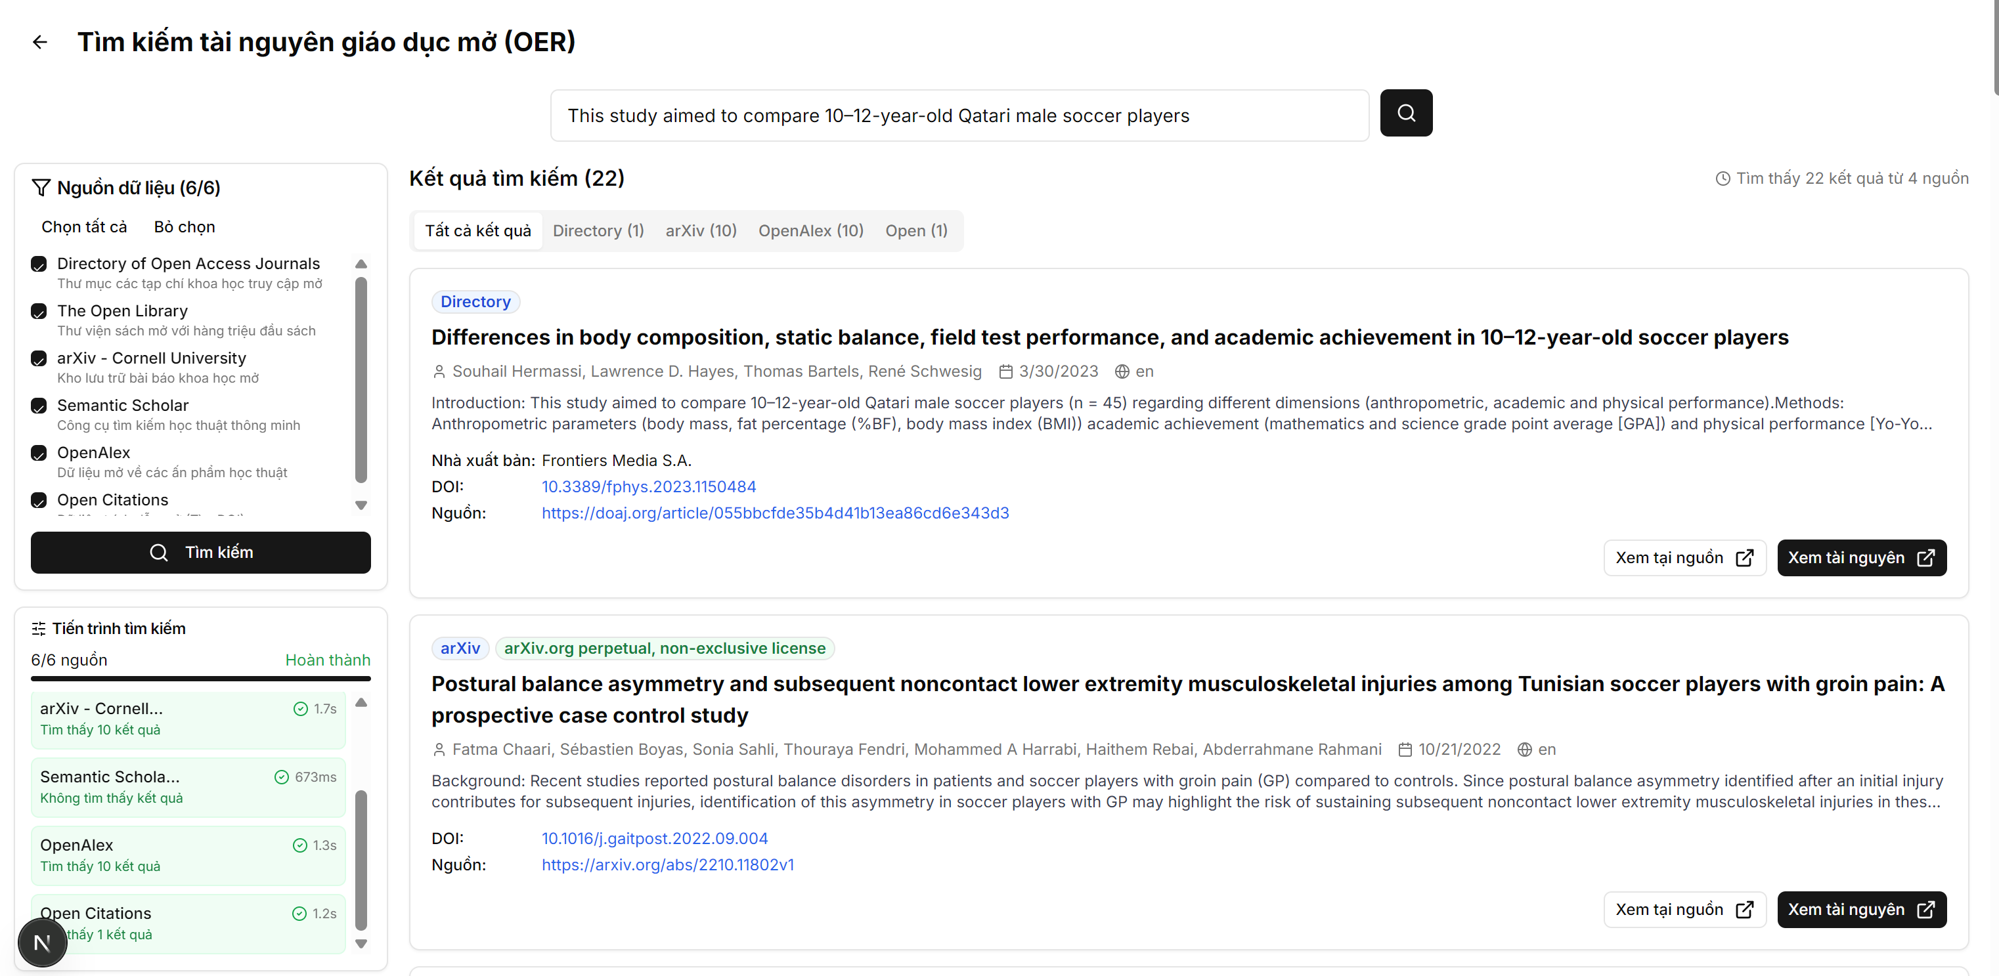
Task: Open the round N logo button
Action: coord(42,942)
